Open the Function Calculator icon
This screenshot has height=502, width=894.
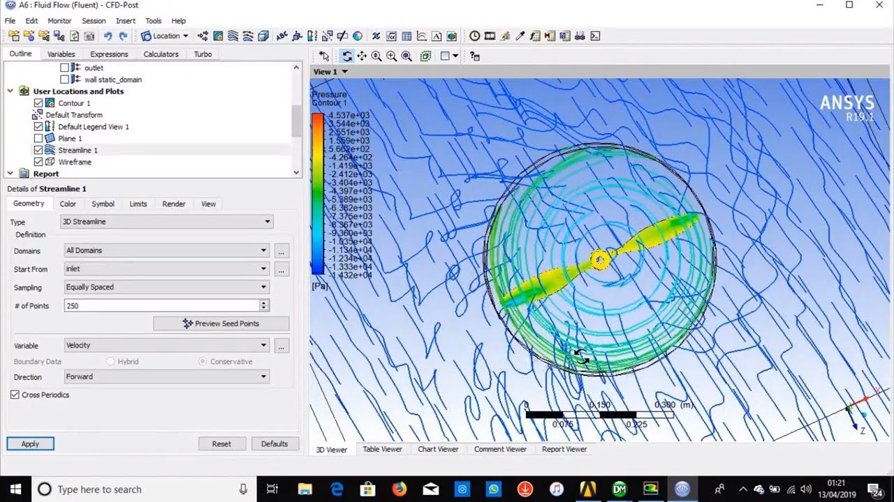tap(535, 36)
